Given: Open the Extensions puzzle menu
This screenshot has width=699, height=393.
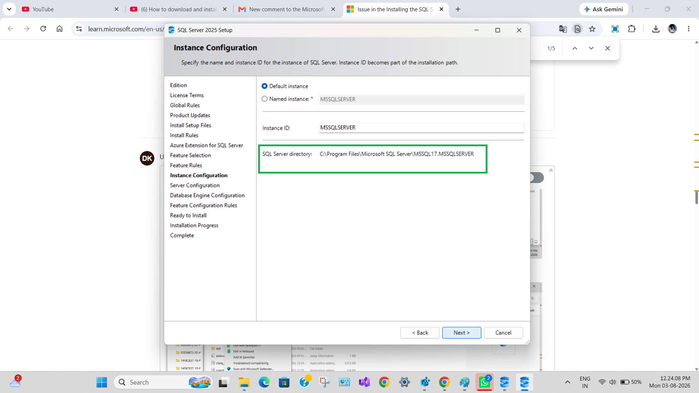Looking at the screenshot, I should pos(632,29).
